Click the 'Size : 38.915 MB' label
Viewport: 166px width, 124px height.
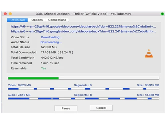pos(148,85)
